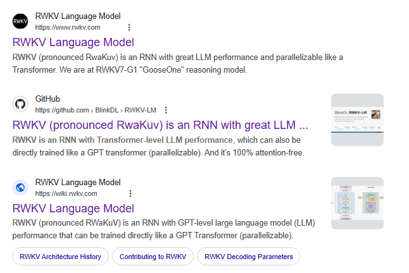This screenshot has height=273, width=409.
Task: Click the snippet mentioning 100% attention-free
Action: coord(158,146)
